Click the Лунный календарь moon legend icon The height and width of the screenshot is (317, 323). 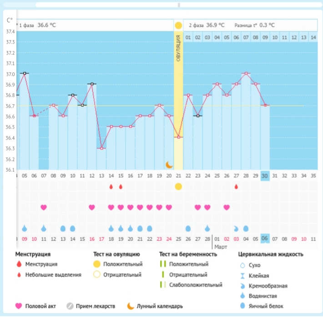click(130, 306)
